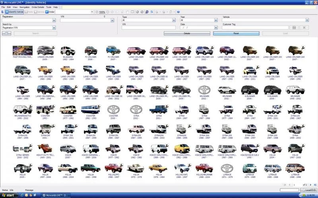Open the File menu
The image size is (318, 198).
click(x=3, y=7)
